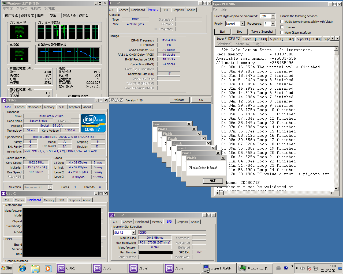The height and width of the screenshot is (274, 343).
Task: Click Hyper PI log vertical scrollbar down arrow
Action: (336, 189)
